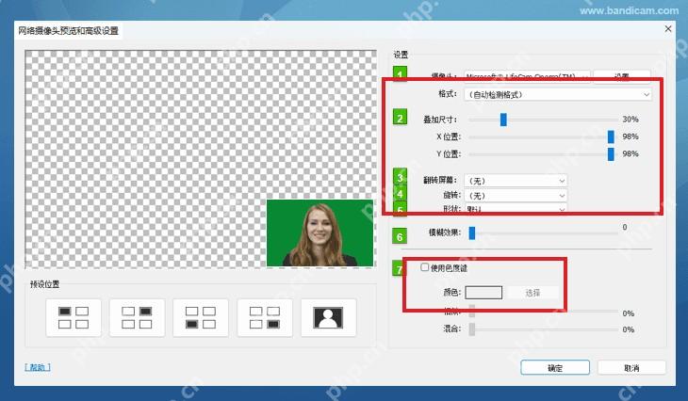Click the 混合 slider handle
The image size is (688, 401).
(472, 329)
